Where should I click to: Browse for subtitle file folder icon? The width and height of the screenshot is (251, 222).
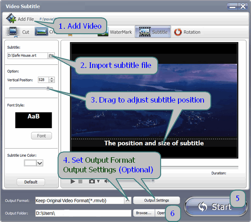pyautogui.click(x=51, y=56)
